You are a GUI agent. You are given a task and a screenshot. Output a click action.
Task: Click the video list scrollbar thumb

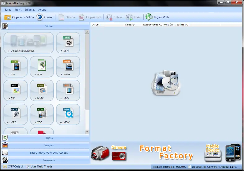pyautogui.click(x=87, y=72)
